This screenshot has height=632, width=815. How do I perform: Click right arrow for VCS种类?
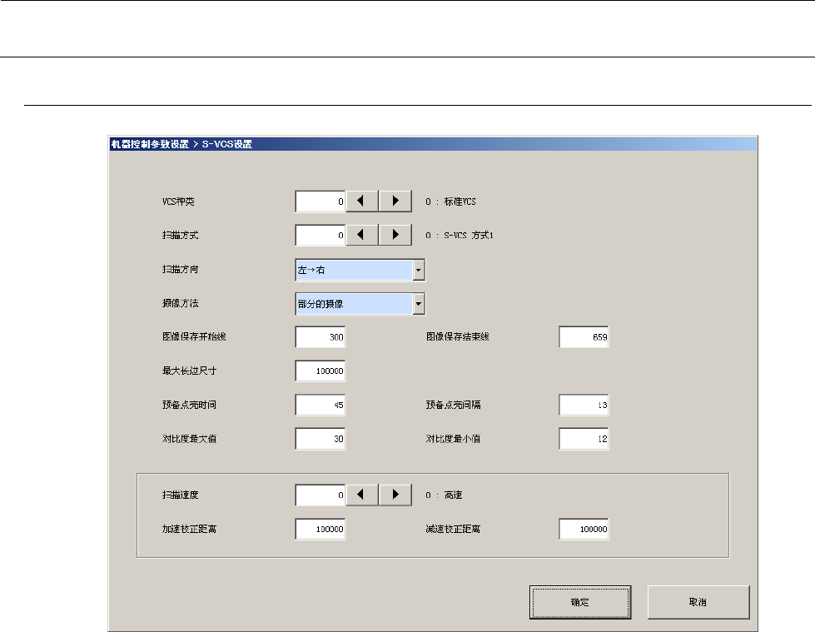pos(395,202)
